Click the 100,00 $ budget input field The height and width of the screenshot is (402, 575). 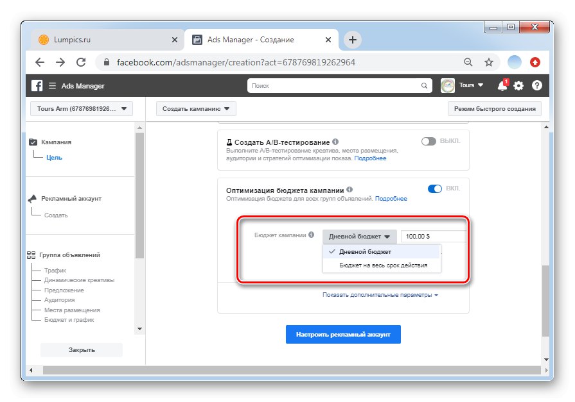pos(434,237)
